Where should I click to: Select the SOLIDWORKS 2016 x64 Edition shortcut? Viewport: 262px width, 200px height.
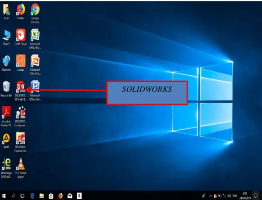coord(21,91)
